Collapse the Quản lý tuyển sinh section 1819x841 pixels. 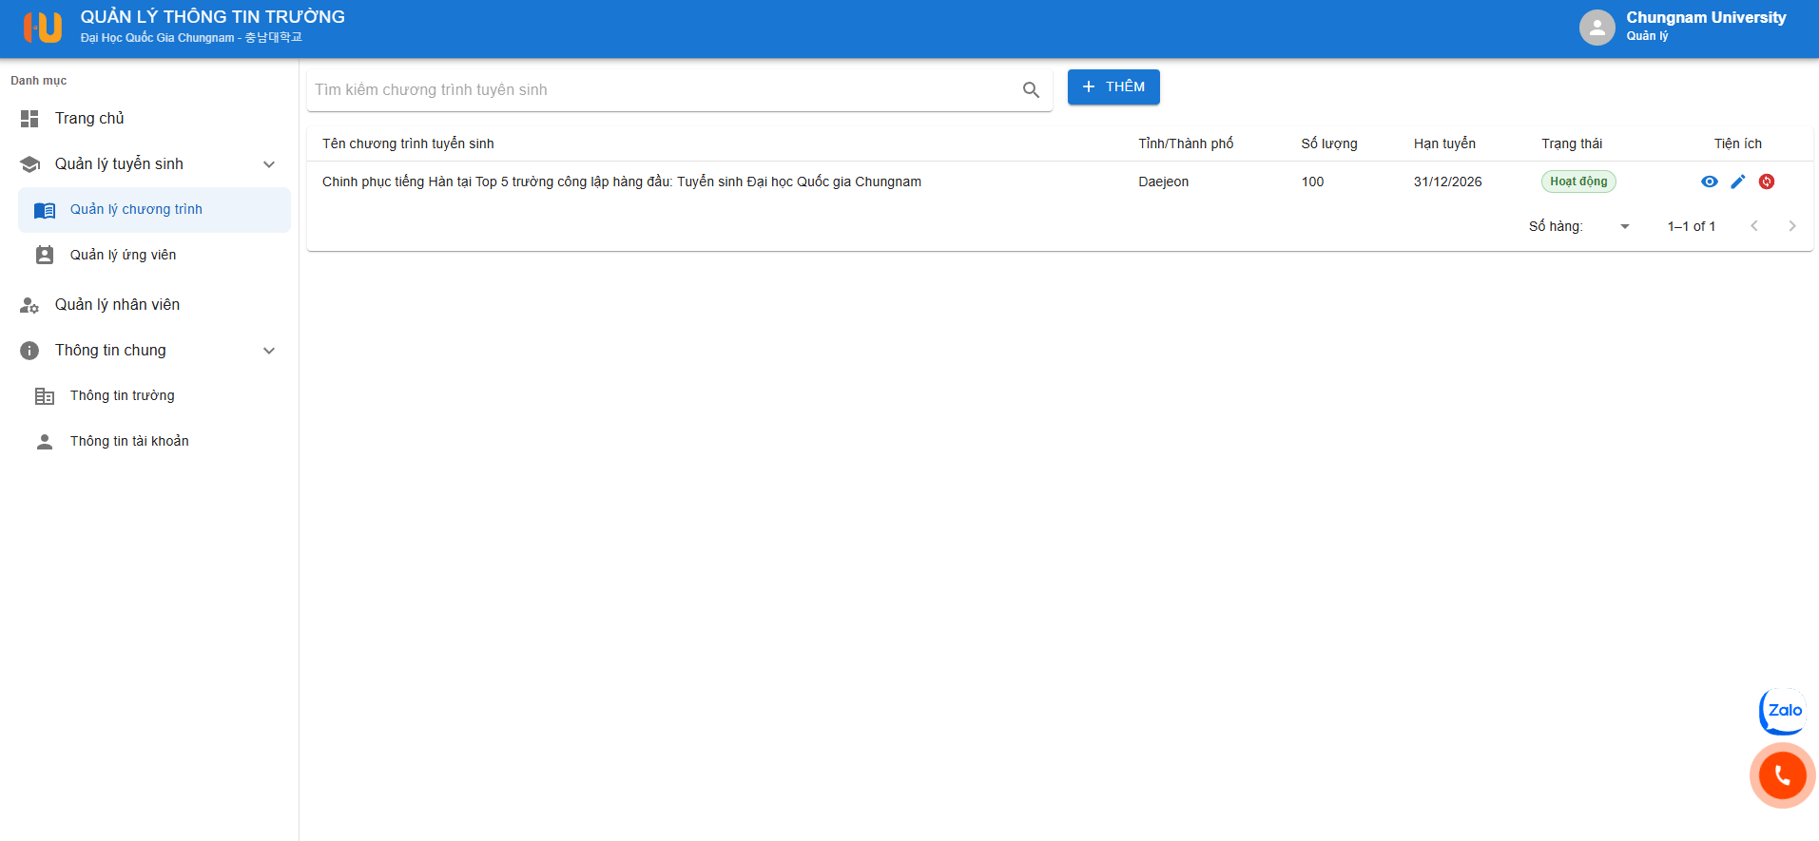269,164
